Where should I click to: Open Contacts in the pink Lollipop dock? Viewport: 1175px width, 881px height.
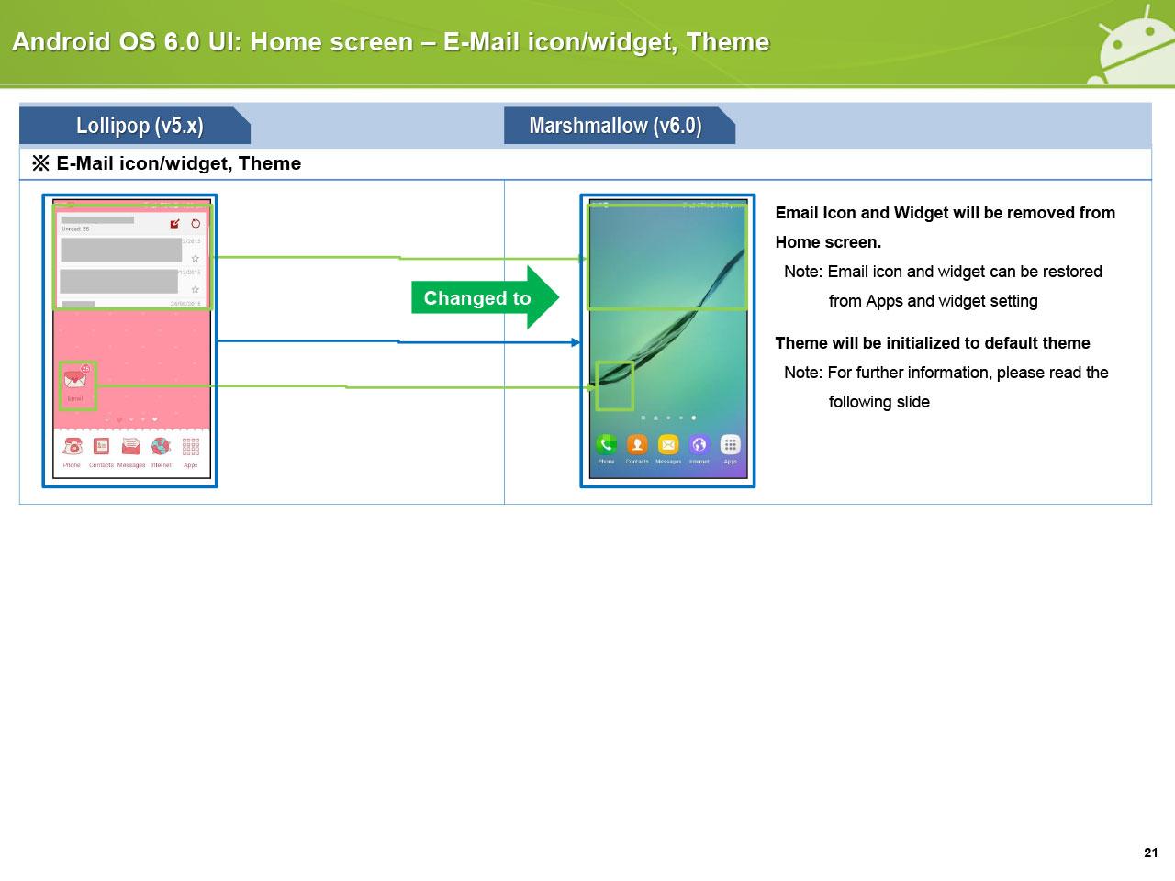point(101,447)
